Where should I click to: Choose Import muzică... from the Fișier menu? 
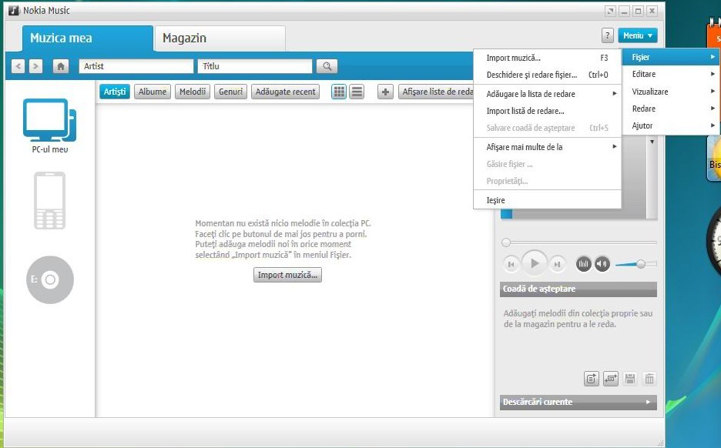point(547,58)
